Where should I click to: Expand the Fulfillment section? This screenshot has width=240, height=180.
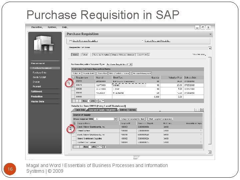[x=36, y=92]
